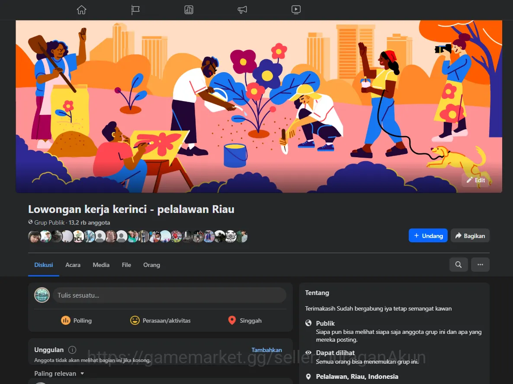
Task: Open the three-dot more options menu
Action: (x=480, y=264)
